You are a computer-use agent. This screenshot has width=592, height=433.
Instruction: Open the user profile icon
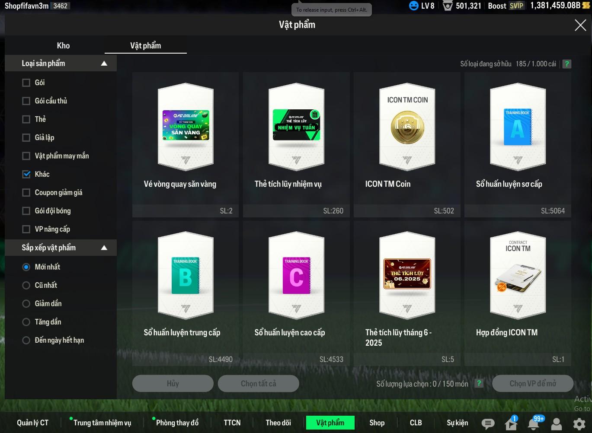coord(557,423)
